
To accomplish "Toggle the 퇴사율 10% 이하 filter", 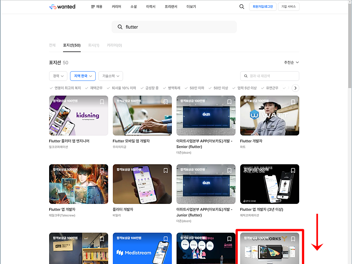I will pyautogui.click(x=121, y=88).
